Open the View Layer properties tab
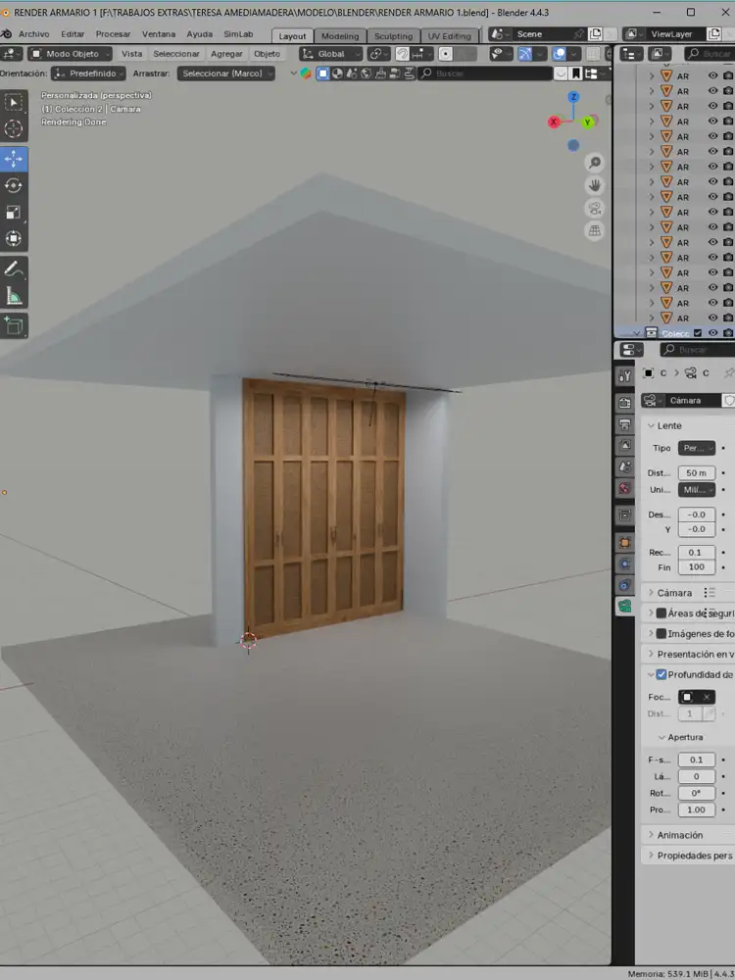Image resolution: width=735 pixels, height=980 pixels. click(624, 446)
